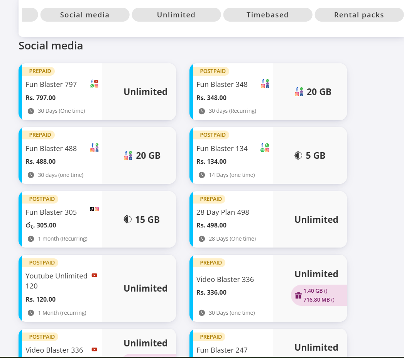
Task: Click the price Rs. 134.00
Action: pyautogui.click(x=211, y=161)
